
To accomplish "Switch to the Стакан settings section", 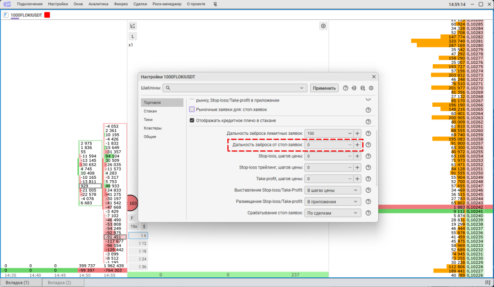I will coord(150,111).
